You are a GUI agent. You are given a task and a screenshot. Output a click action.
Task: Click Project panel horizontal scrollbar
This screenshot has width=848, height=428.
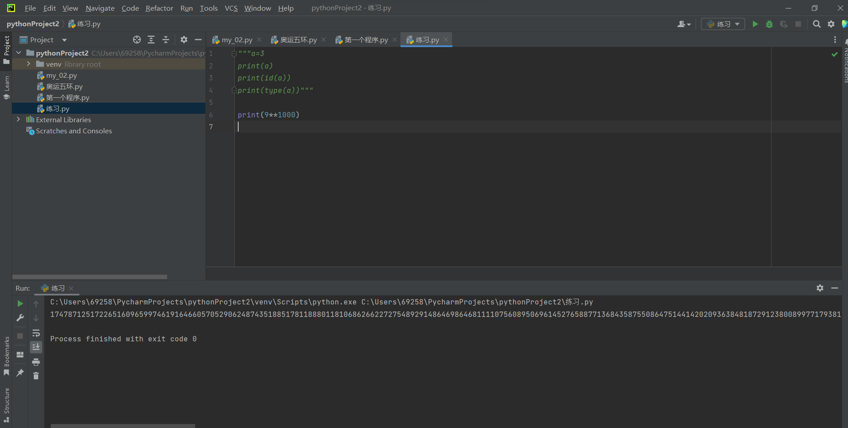point(90,277)
